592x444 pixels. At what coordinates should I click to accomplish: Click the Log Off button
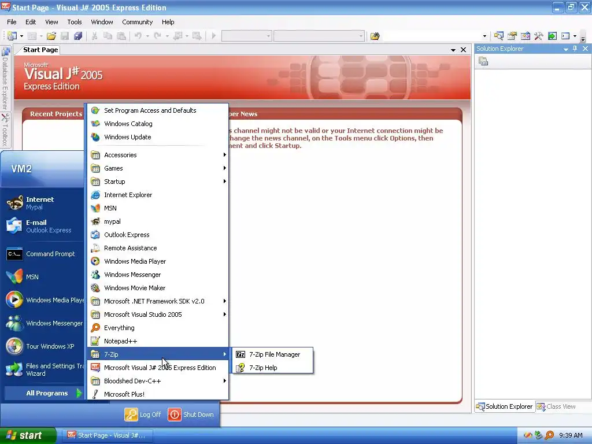point(143,415)
